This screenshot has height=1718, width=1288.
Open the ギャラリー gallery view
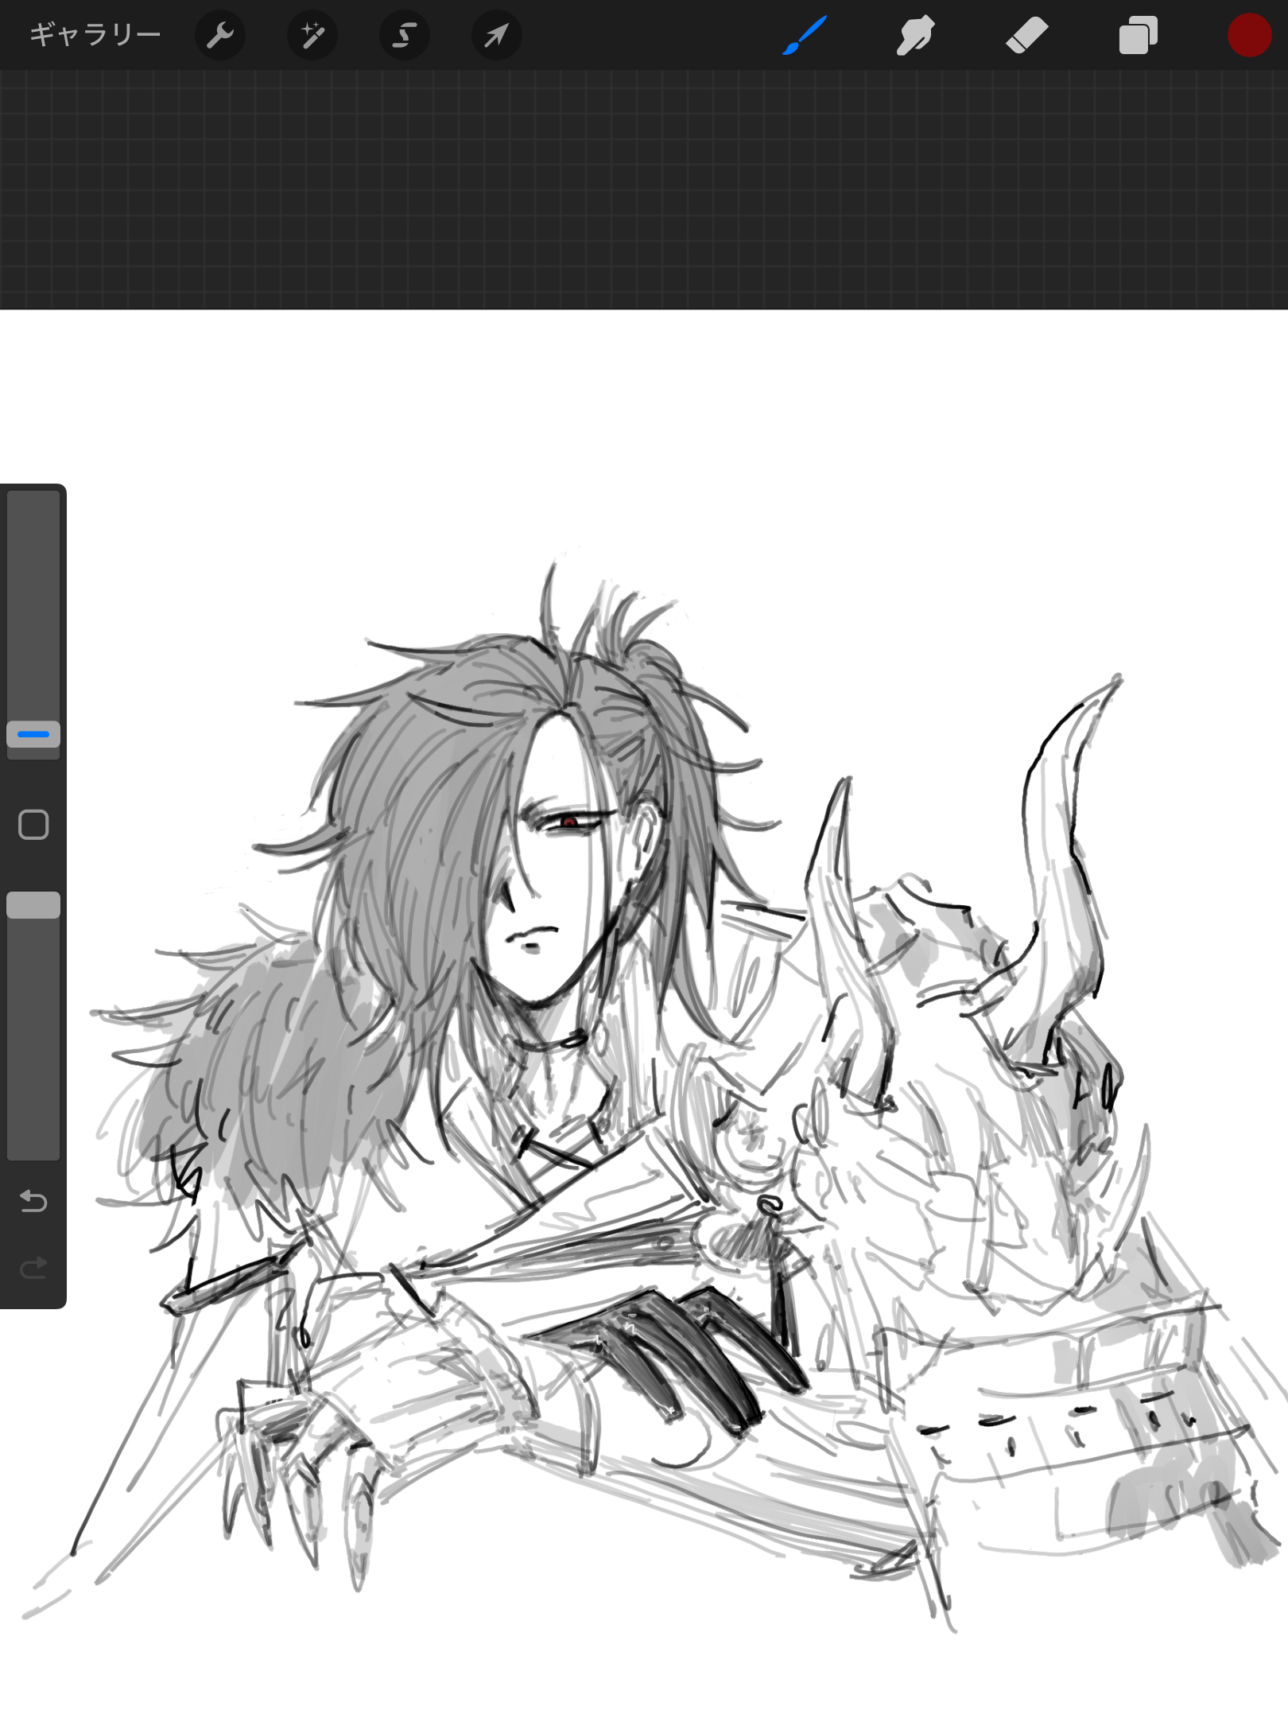[x=95, y=35]
